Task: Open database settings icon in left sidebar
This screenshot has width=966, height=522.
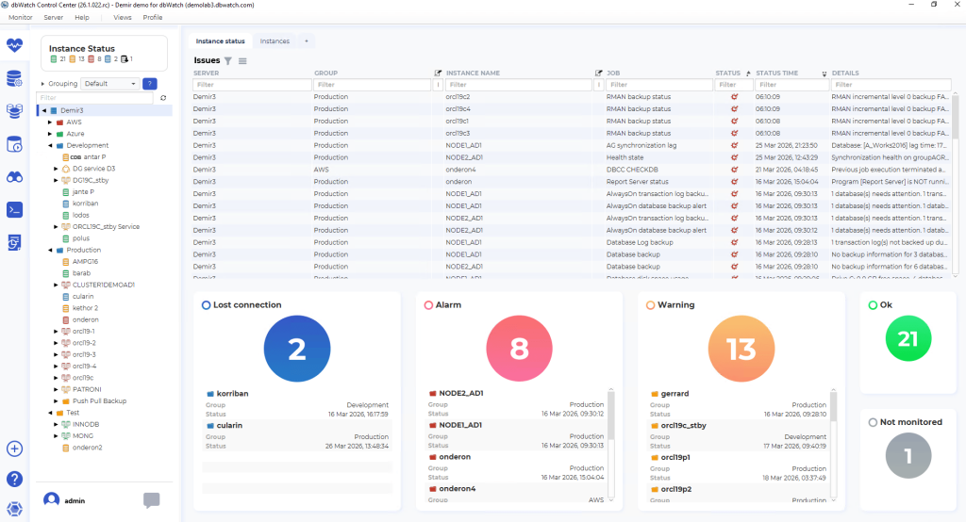Action: pyautogui.click(x=15, y=78)
